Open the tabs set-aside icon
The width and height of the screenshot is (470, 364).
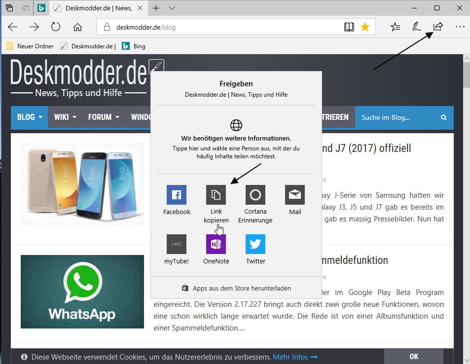tap(9, 8)
